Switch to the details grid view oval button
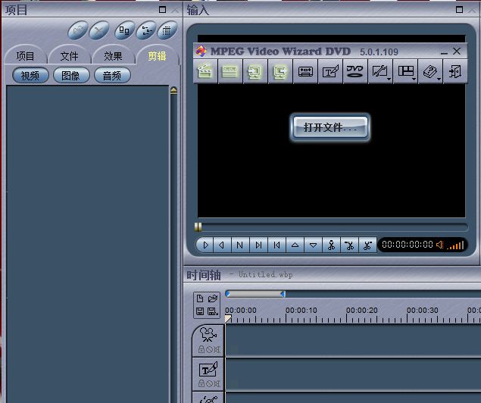481x403 pixels. (x=167, y=30)
